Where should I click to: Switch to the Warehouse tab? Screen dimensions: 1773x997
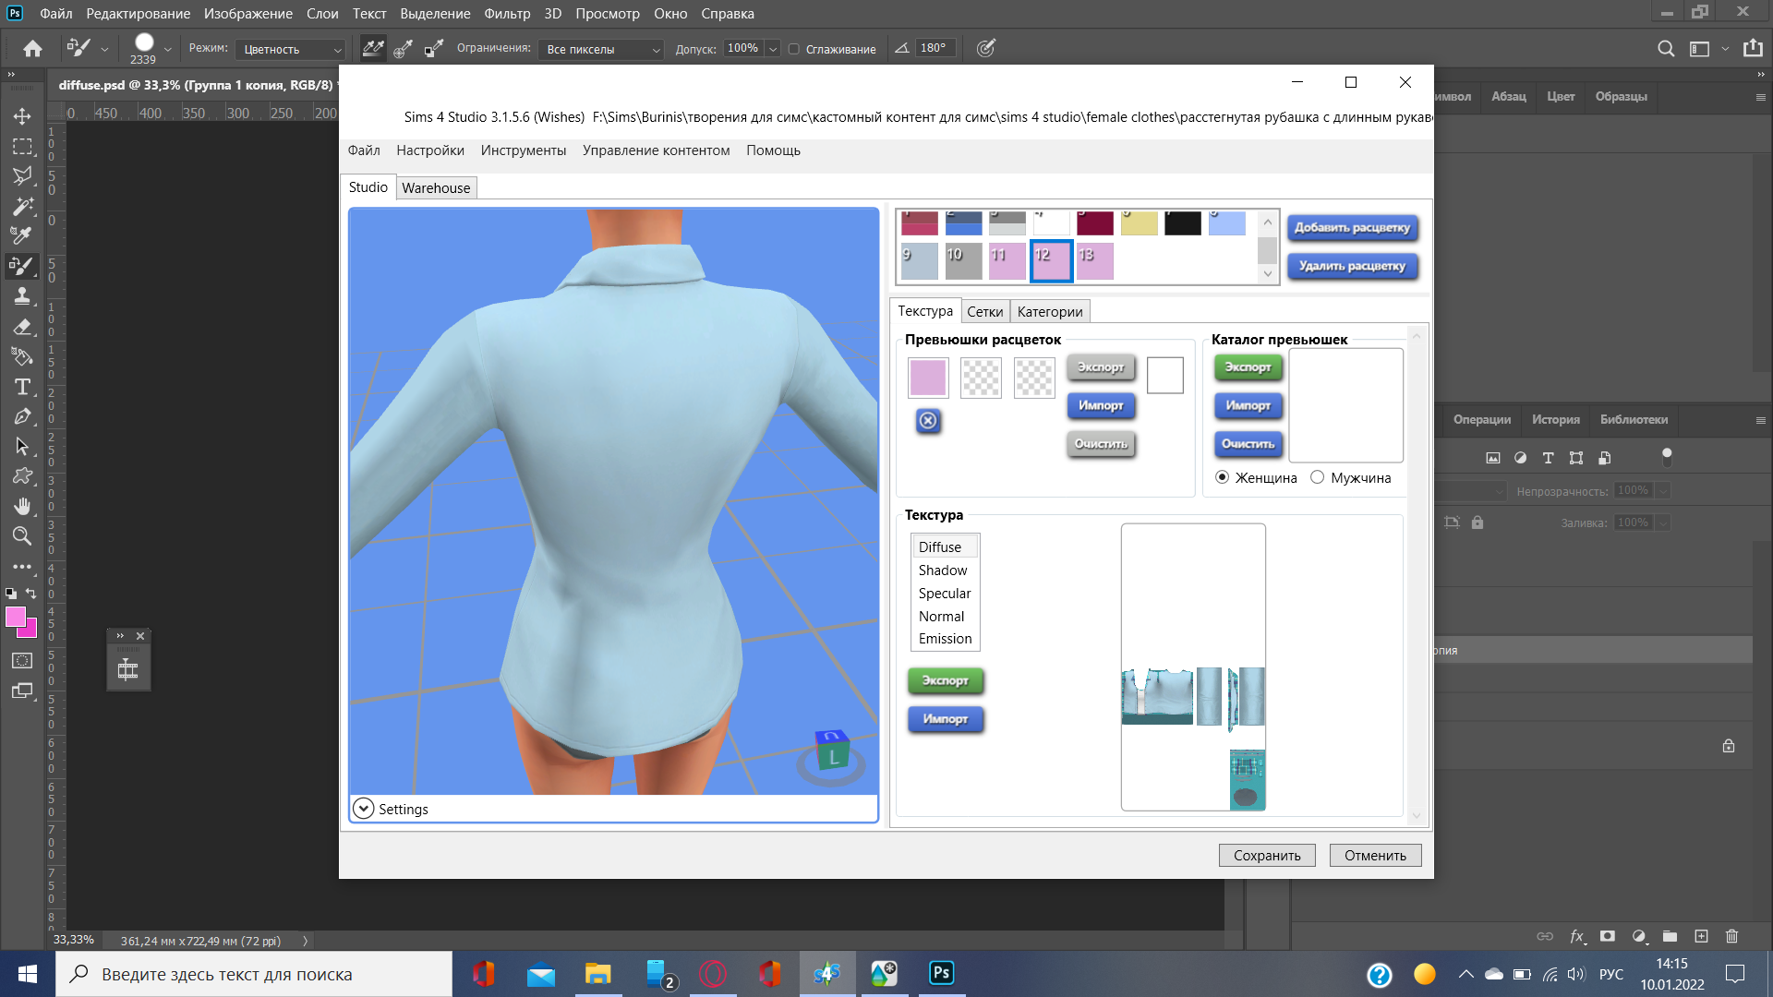[436, 187]
